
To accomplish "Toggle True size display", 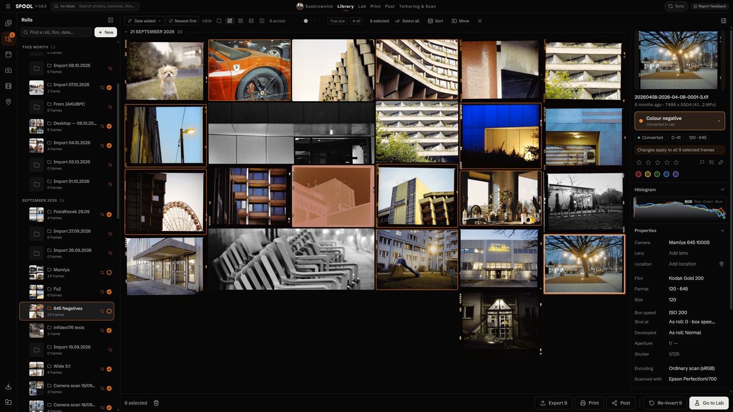I will pos(337,21).
